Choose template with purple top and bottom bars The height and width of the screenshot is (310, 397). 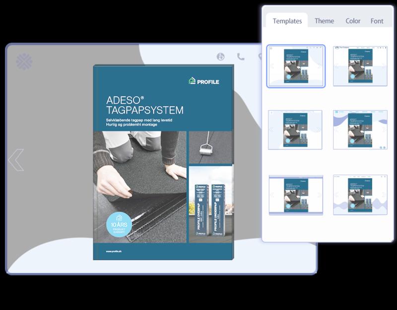point(296,195)
